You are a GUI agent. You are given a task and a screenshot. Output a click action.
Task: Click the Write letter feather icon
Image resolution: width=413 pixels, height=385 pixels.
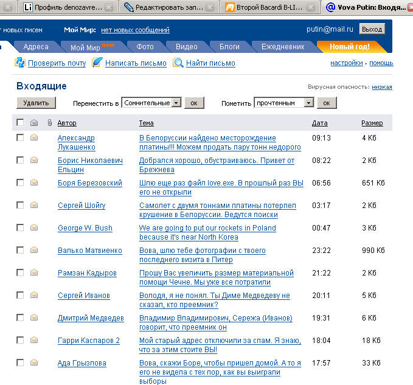pyautogui.click(x=97, y=63)
